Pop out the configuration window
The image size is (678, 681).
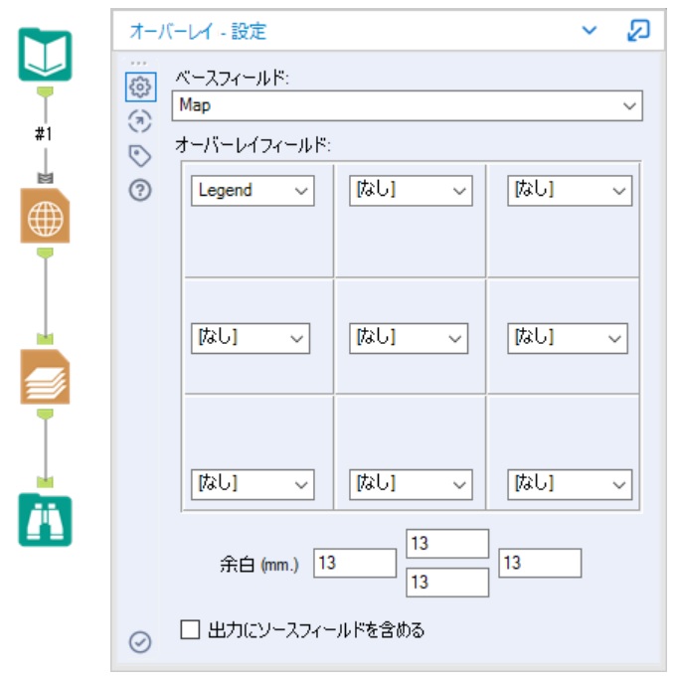point(638,31)
